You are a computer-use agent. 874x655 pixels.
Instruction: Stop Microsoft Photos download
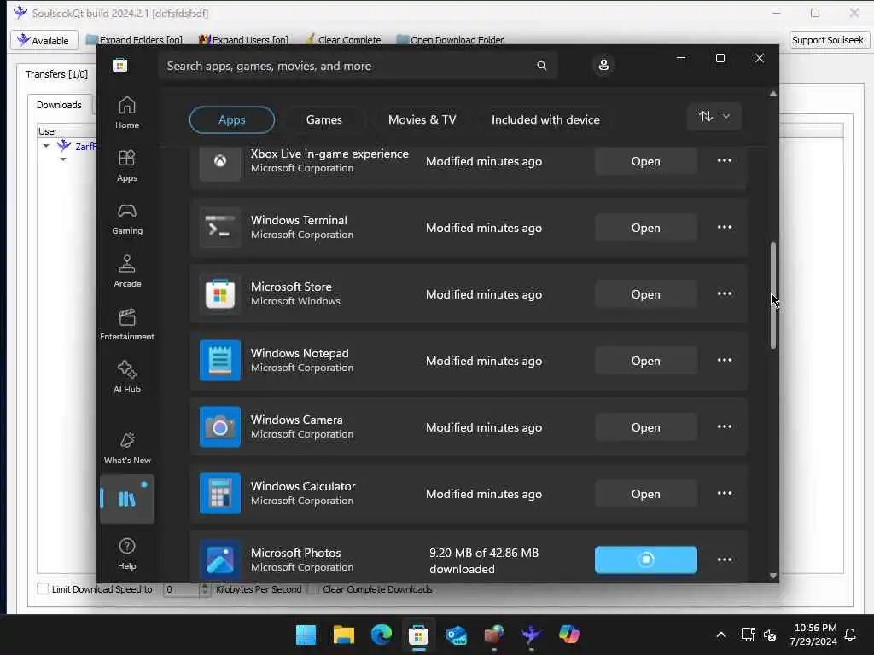click(645, 559)
